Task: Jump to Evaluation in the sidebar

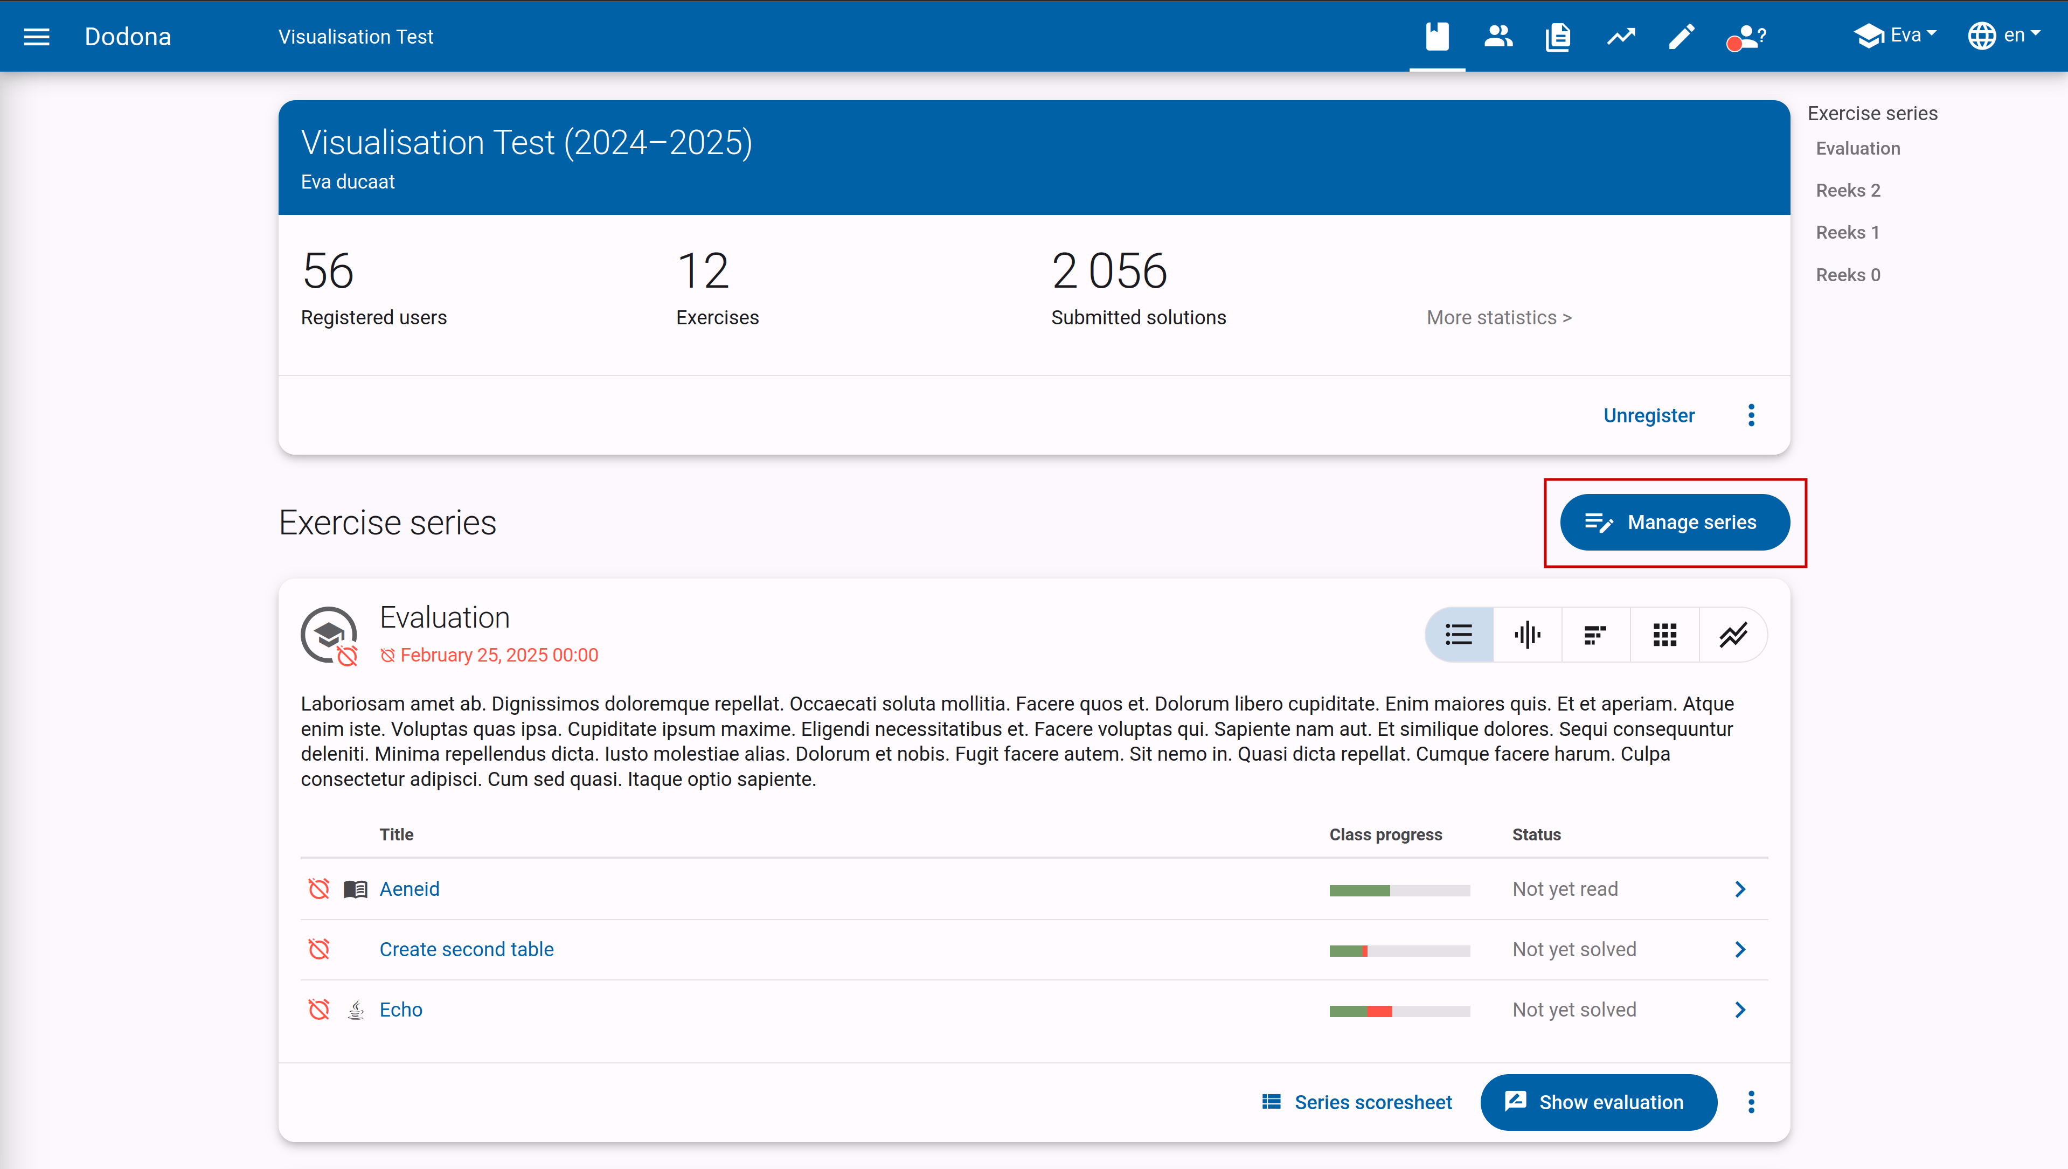Action: click(x=1858, y=149)
